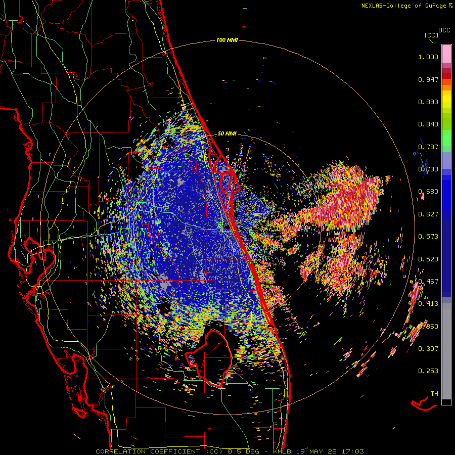Click the 50 NMI range ring label
The image size is (455, 455).
click(227, 134)
